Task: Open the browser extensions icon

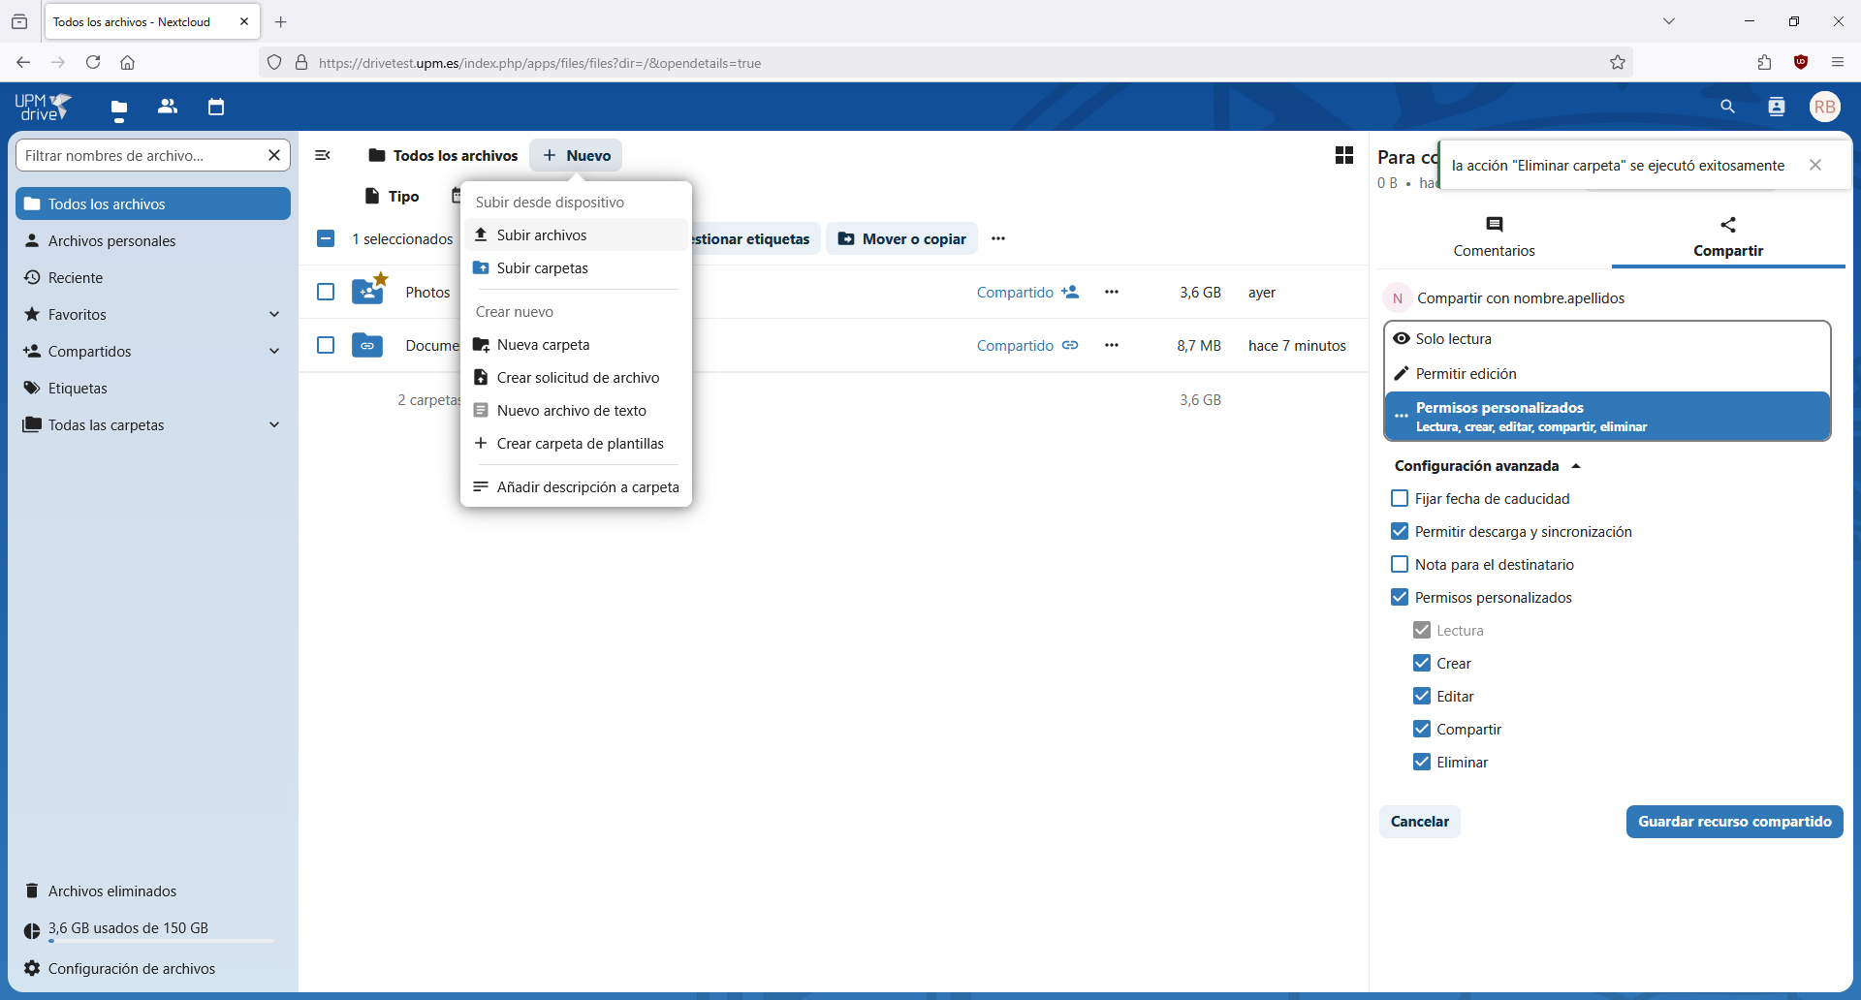Action: point(1764,62)
